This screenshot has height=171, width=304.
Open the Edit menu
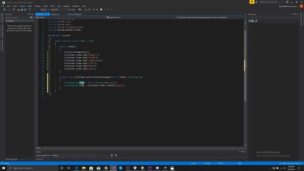[9, 6]
